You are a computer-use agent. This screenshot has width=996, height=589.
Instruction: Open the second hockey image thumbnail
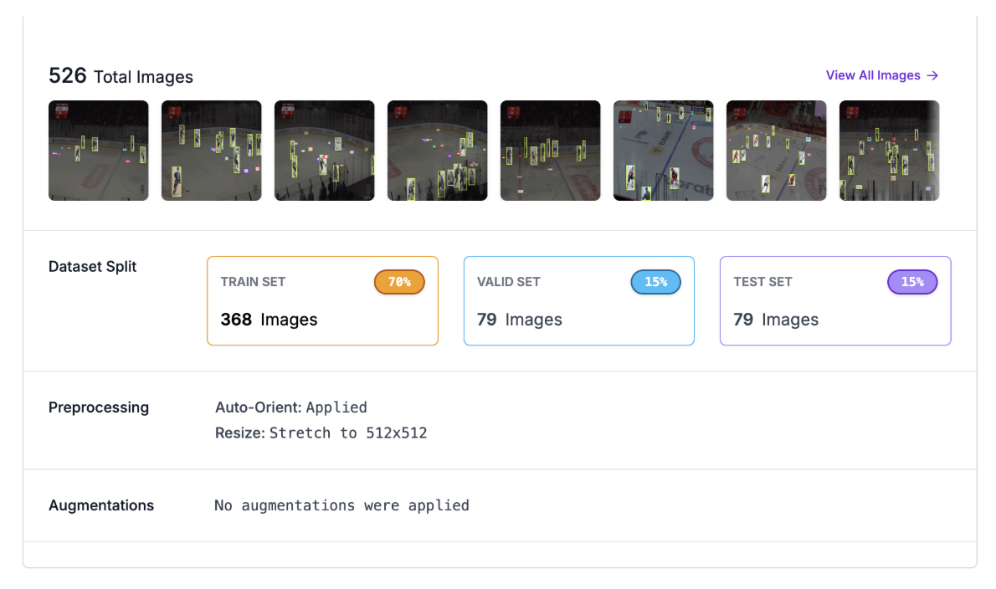(x=212, y=151)
